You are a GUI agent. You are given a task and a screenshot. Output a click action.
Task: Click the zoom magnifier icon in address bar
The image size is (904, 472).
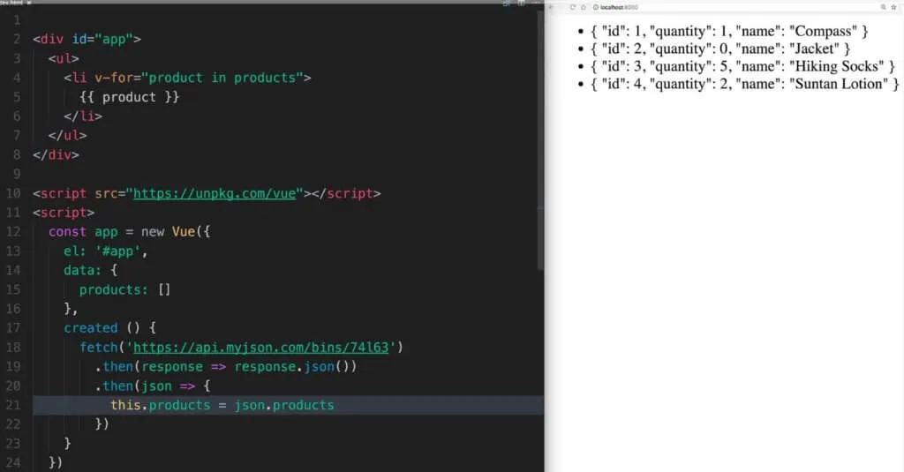pos(883,7)
